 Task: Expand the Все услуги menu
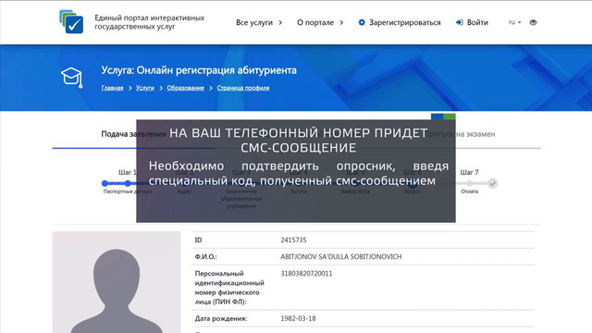click(259, 22)
